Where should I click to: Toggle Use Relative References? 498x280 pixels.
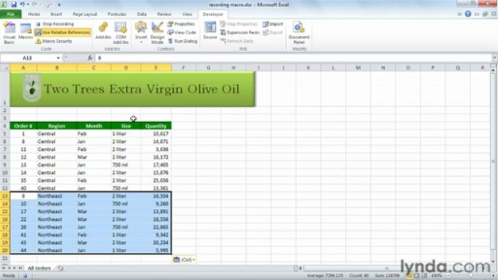(x=63, y=33)
